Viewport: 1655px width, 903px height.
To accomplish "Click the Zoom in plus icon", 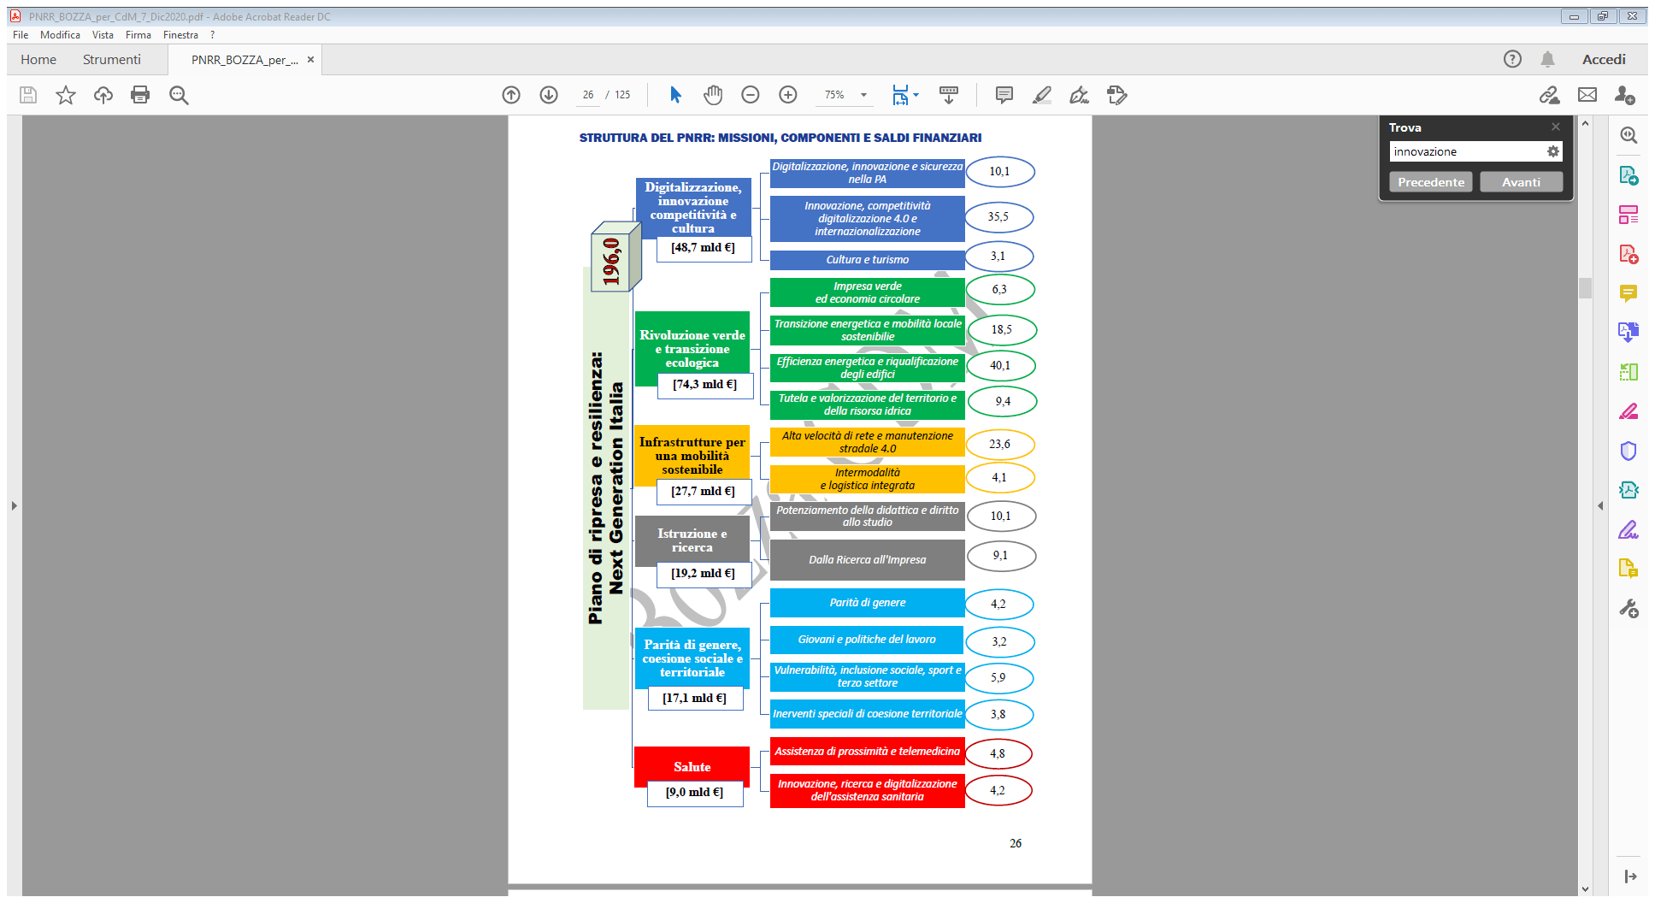I will [x=788, y=95].
